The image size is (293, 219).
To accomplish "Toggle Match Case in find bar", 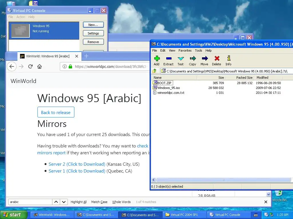I will (99, 202).
